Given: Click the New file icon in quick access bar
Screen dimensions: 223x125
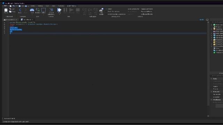Looking at the screenshot, I should [x=10, y=6].
